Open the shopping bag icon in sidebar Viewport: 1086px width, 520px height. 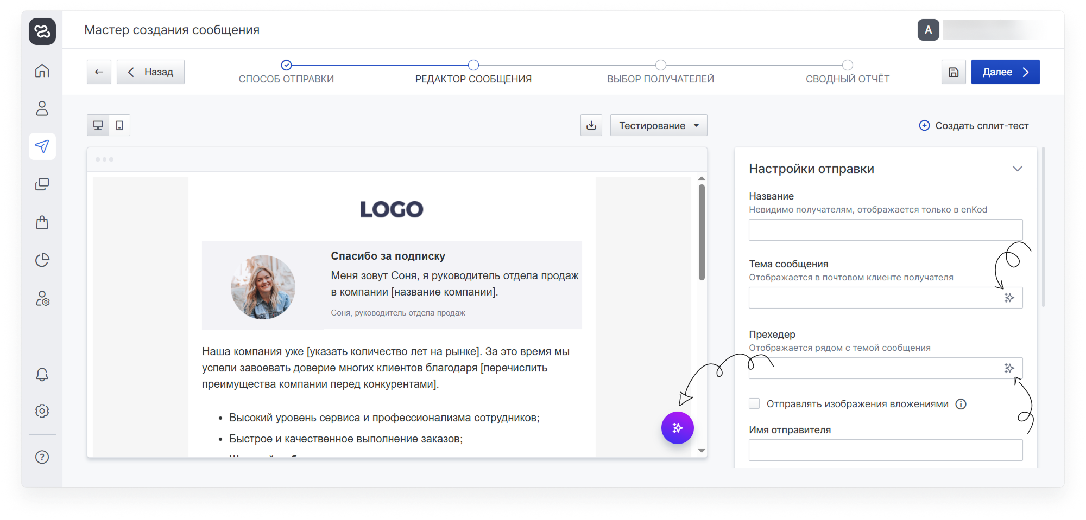click(42, 222)
